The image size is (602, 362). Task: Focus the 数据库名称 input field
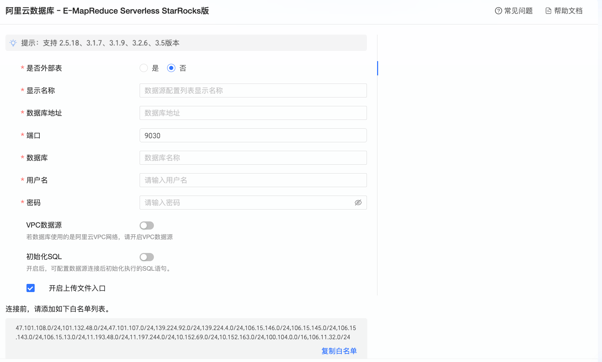point(253,158)
